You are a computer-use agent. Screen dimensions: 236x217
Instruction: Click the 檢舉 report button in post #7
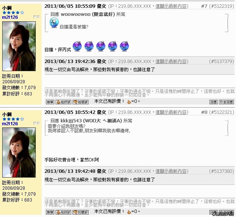click(x=50, y=102)
